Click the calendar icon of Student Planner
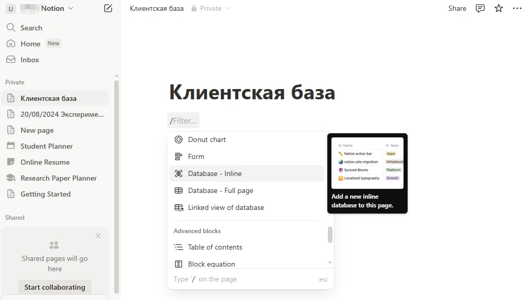 [11, 146]
